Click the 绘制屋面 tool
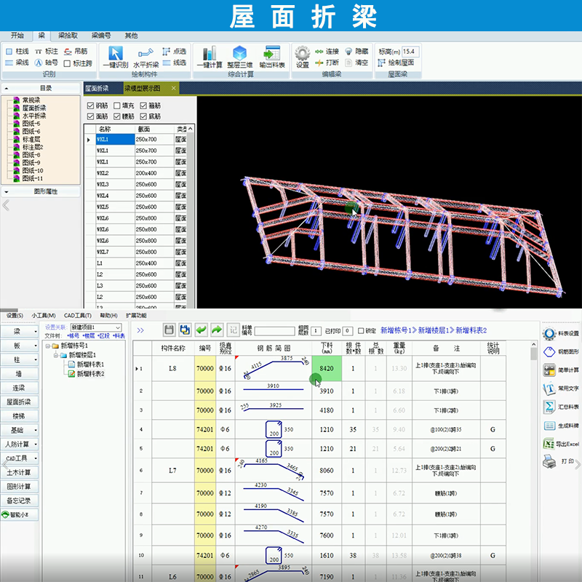The width and height of the screenshot is (582, 582). pyautogui.click(x=396, y=63)
